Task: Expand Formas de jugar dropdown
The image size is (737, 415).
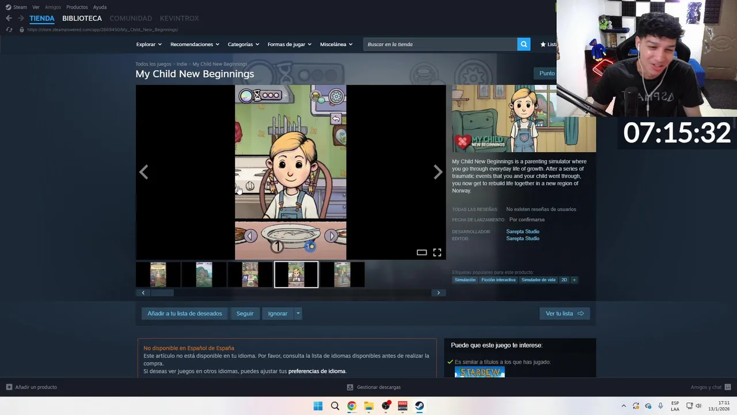Action: (x=289, y=44)
